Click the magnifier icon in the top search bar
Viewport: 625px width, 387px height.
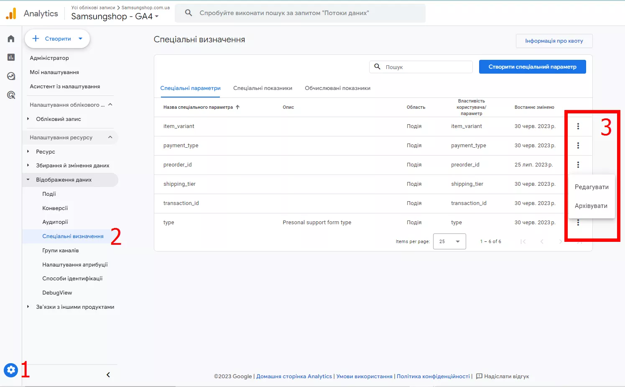189,13
